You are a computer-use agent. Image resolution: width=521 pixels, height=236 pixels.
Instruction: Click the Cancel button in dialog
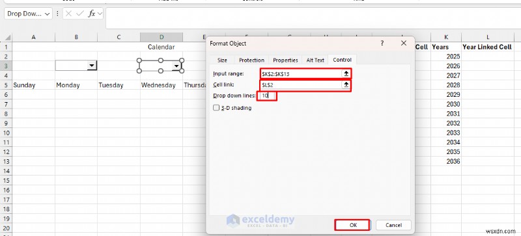click(393, 225)
